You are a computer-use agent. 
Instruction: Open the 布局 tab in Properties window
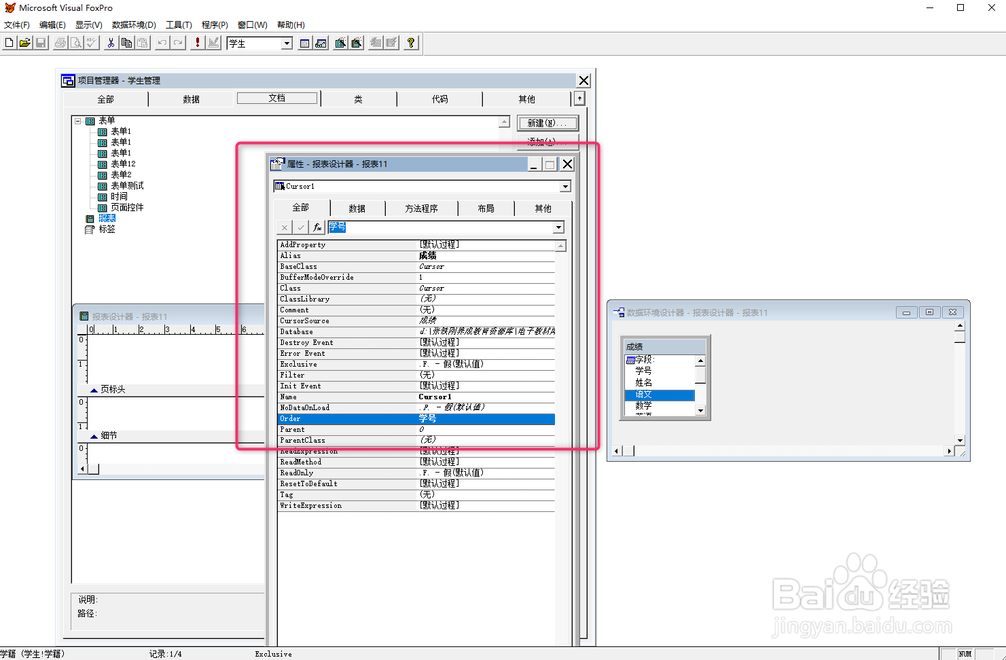pyautogui.click(x=486, y=208)
